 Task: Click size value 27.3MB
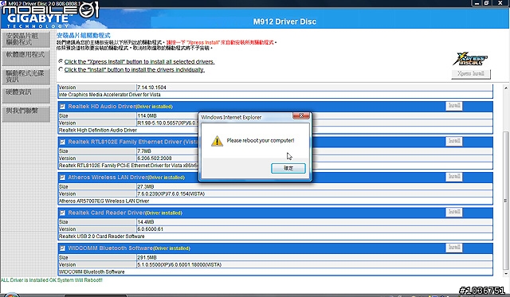click(145, 187)
